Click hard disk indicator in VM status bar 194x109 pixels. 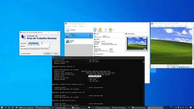pos(168,67)
